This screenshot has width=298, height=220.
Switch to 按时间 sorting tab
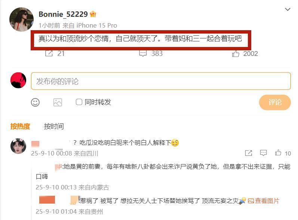[x=54, y=126]
